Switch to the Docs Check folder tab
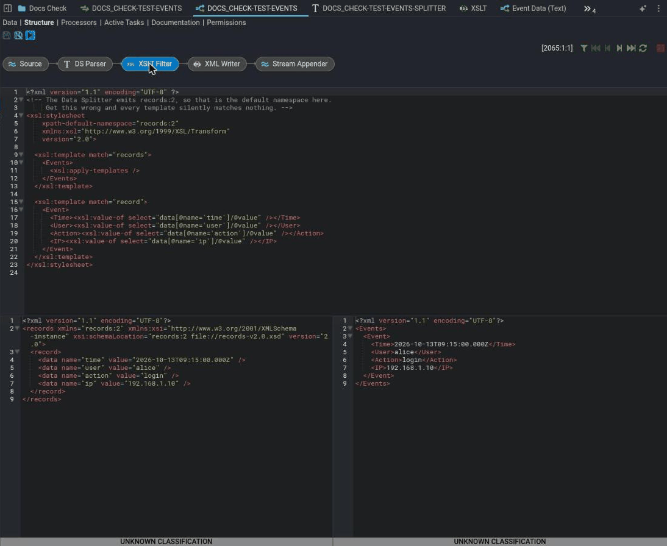 tap(43, 8)
